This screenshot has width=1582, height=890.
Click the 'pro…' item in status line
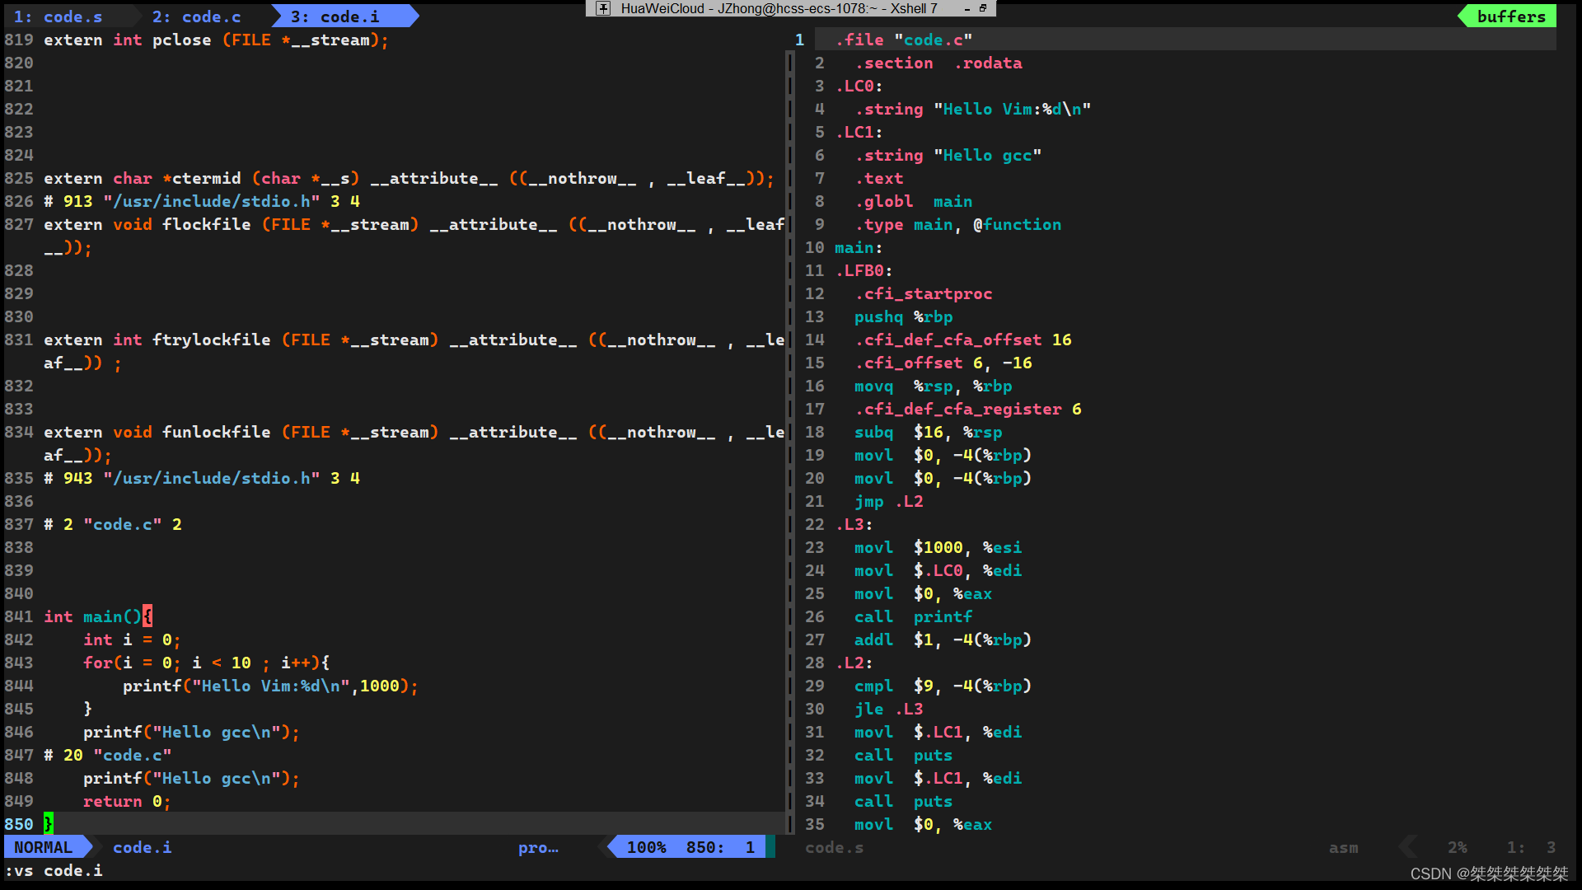[x=538, y=847]
